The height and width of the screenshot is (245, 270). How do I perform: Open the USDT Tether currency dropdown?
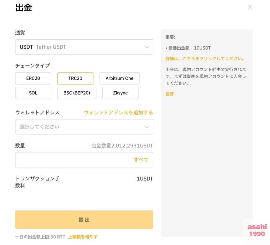pyautogui.click(x=84, y=47)
